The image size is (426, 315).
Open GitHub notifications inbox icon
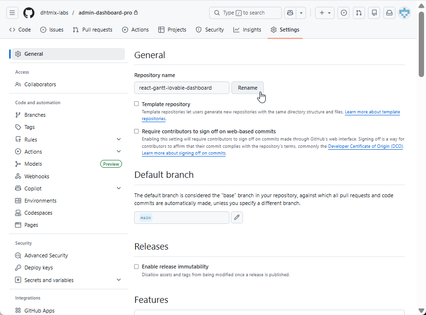tap(389, 13)
